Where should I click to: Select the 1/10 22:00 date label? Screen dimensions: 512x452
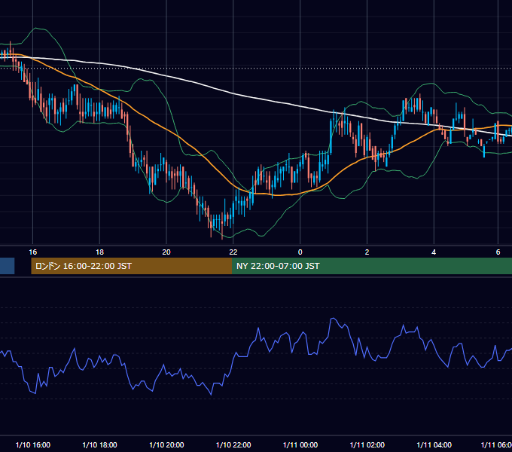click(x=233, y=444)
